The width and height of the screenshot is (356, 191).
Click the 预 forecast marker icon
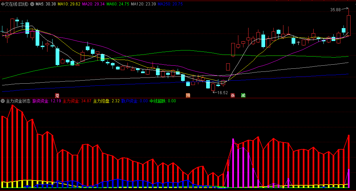[188, 95]
